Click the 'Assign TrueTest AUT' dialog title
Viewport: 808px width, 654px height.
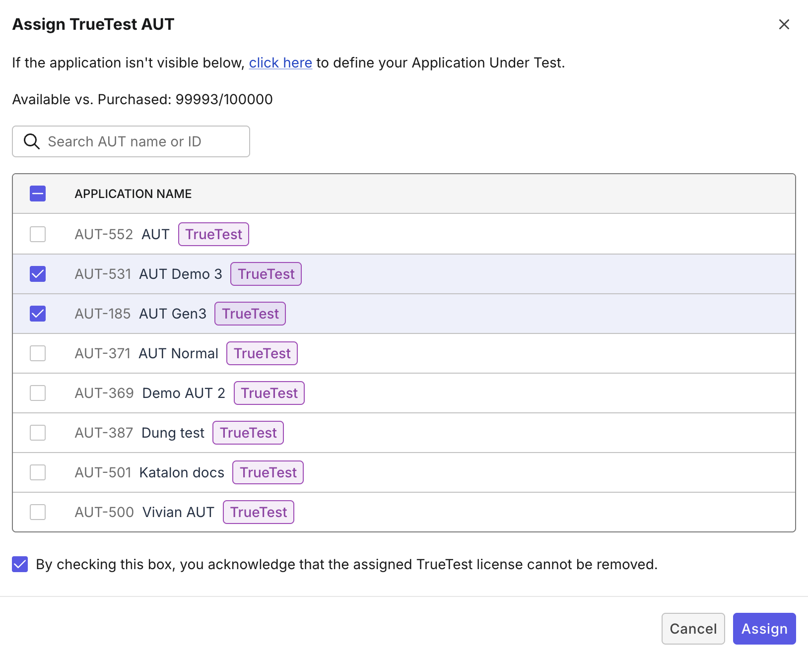93,24
